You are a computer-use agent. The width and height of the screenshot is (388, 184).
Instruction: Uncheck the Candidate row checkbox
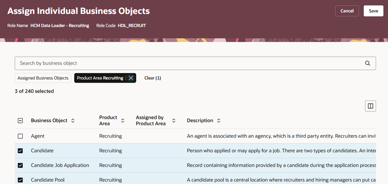click(20, 151)
